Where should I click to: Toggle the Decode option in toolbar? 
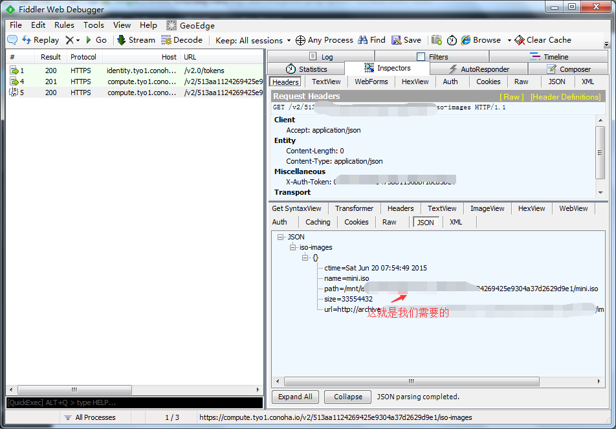coord(182,40)
